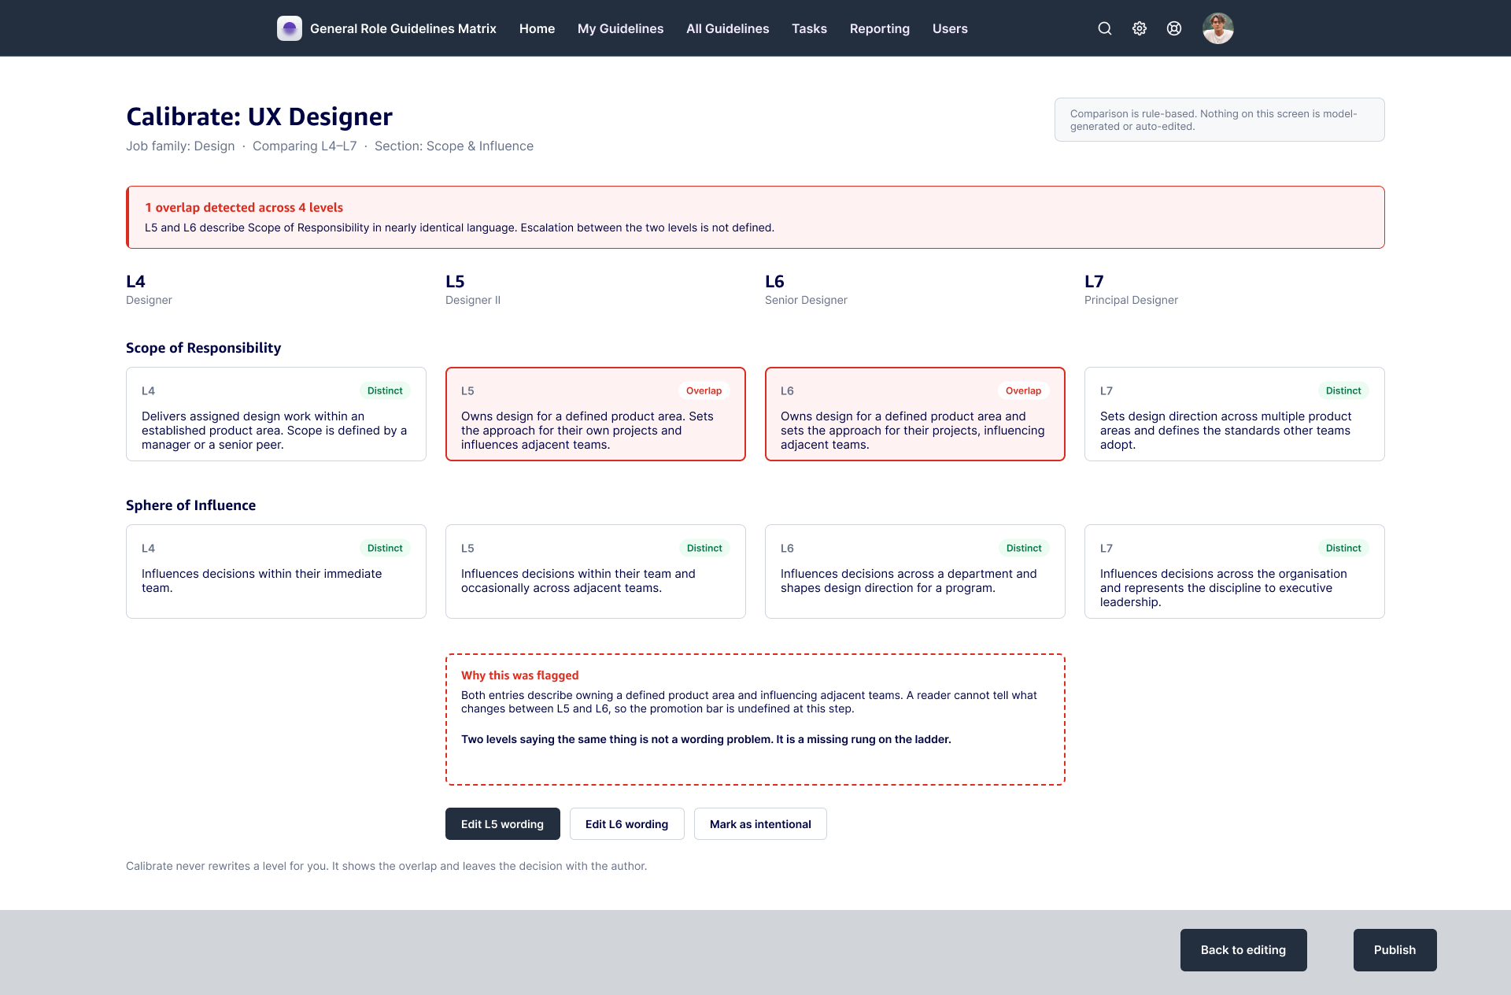The height and width of the screenshot is (995, 1511).
Task: Open the help lifebuoy icon
Action: click(1174, 28)
